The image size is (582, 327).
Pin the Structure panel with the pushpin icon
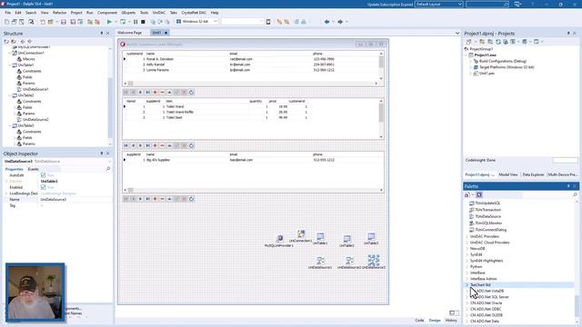coord(101,34)
